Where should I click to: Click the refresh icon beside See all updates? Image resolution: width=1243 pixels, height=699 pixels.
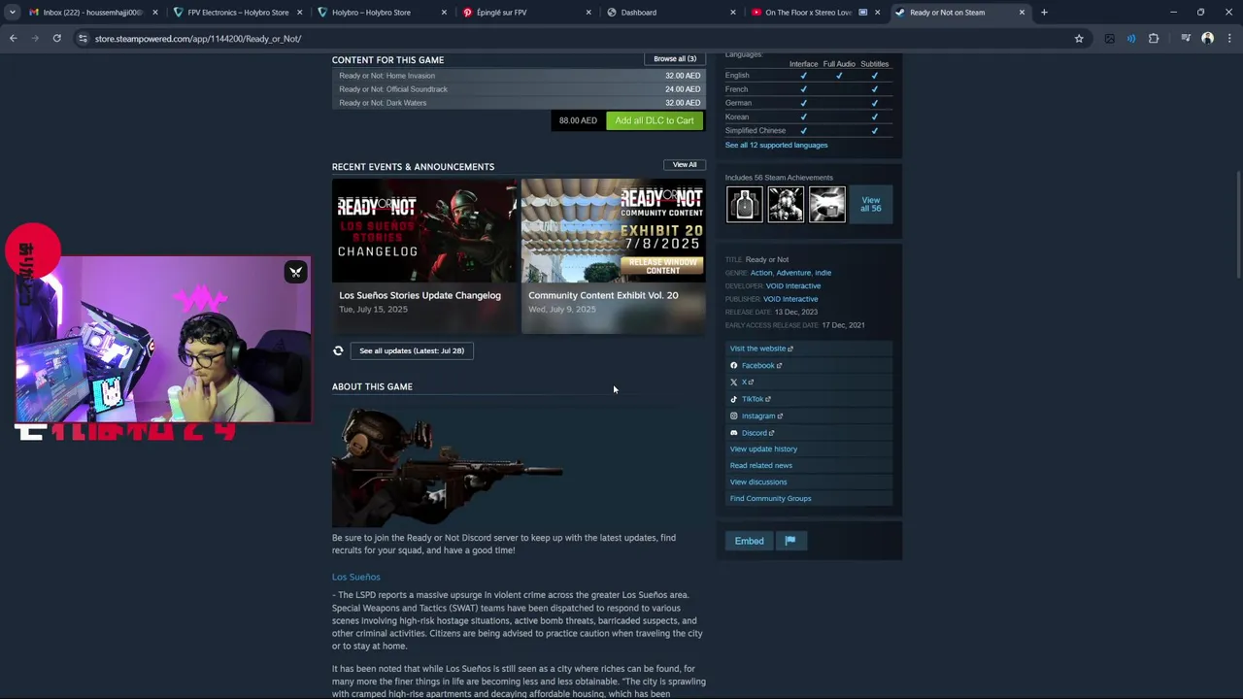[338, 350]
